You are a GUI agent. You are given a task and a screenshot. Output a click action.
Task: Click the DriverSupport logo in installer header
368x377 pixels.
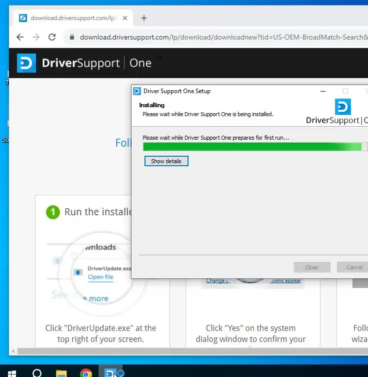(x=343, y=107)
